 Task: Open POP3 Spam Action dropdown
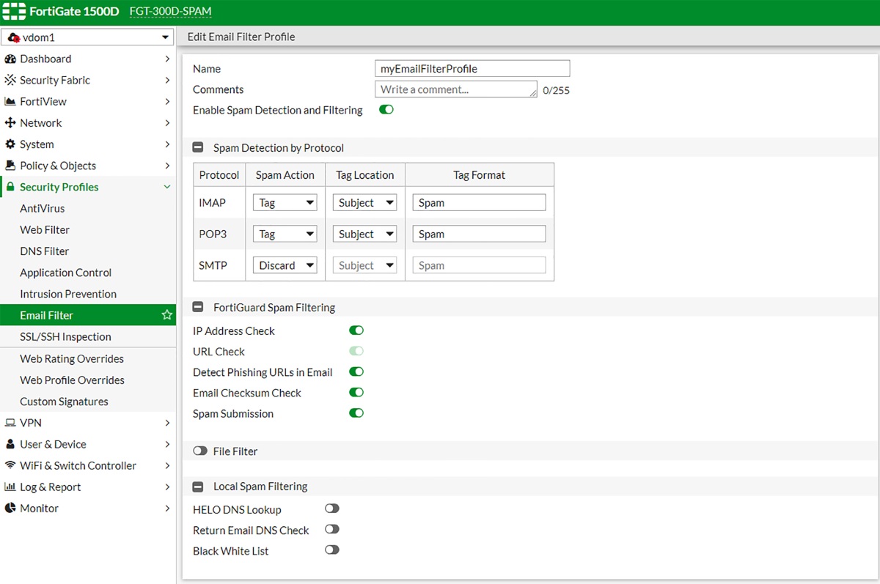[285, 234]
